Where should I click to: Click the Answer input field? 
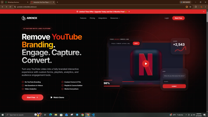(x=174, y=81)
